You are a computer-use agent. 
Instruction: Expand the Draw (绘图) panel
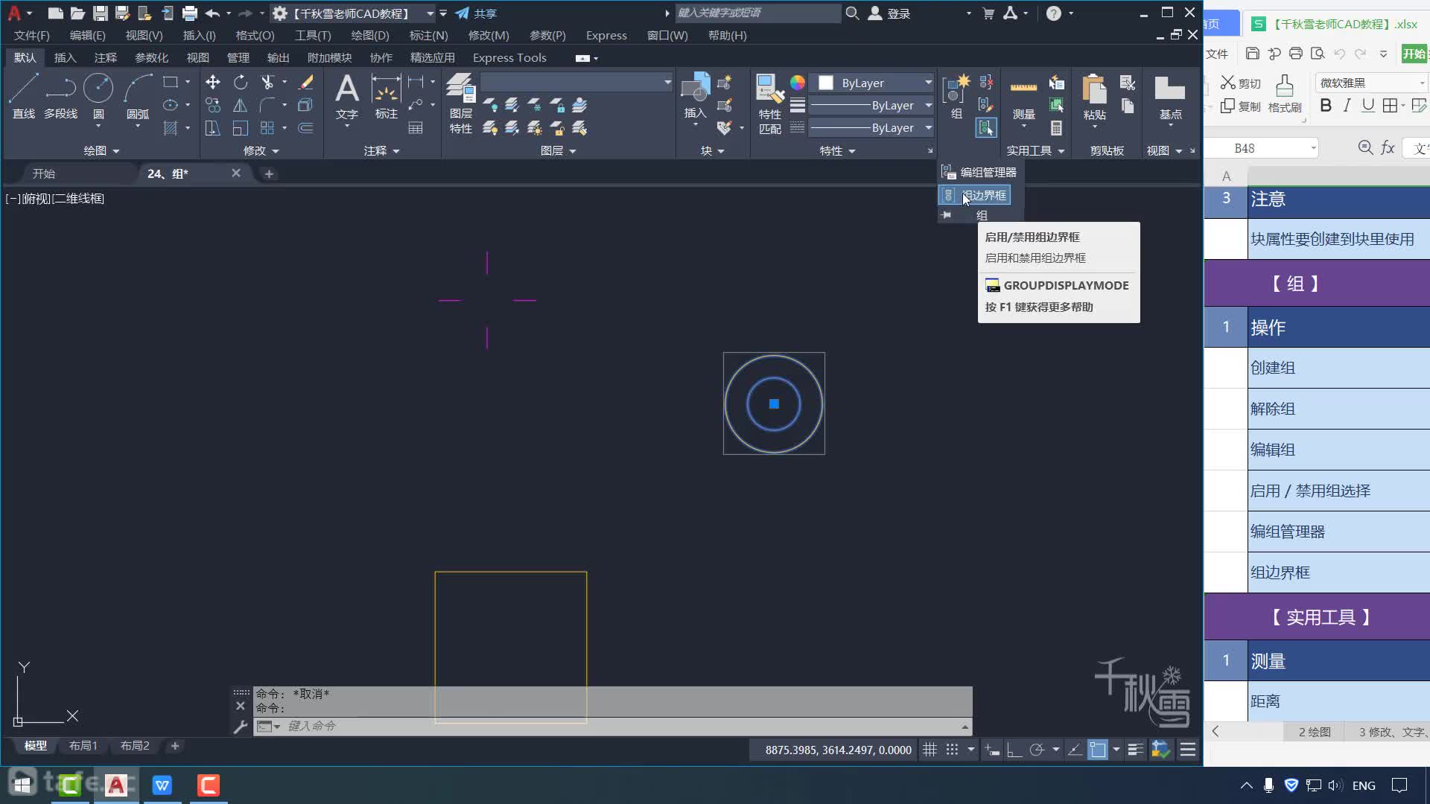click(x=101, y=150)
